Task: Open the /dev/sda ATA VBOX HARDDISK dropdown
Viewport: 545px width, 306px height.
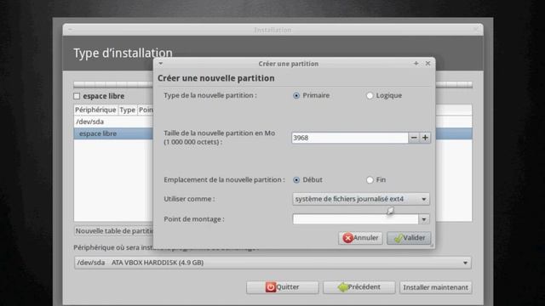Action: click(x=272, y=263)
